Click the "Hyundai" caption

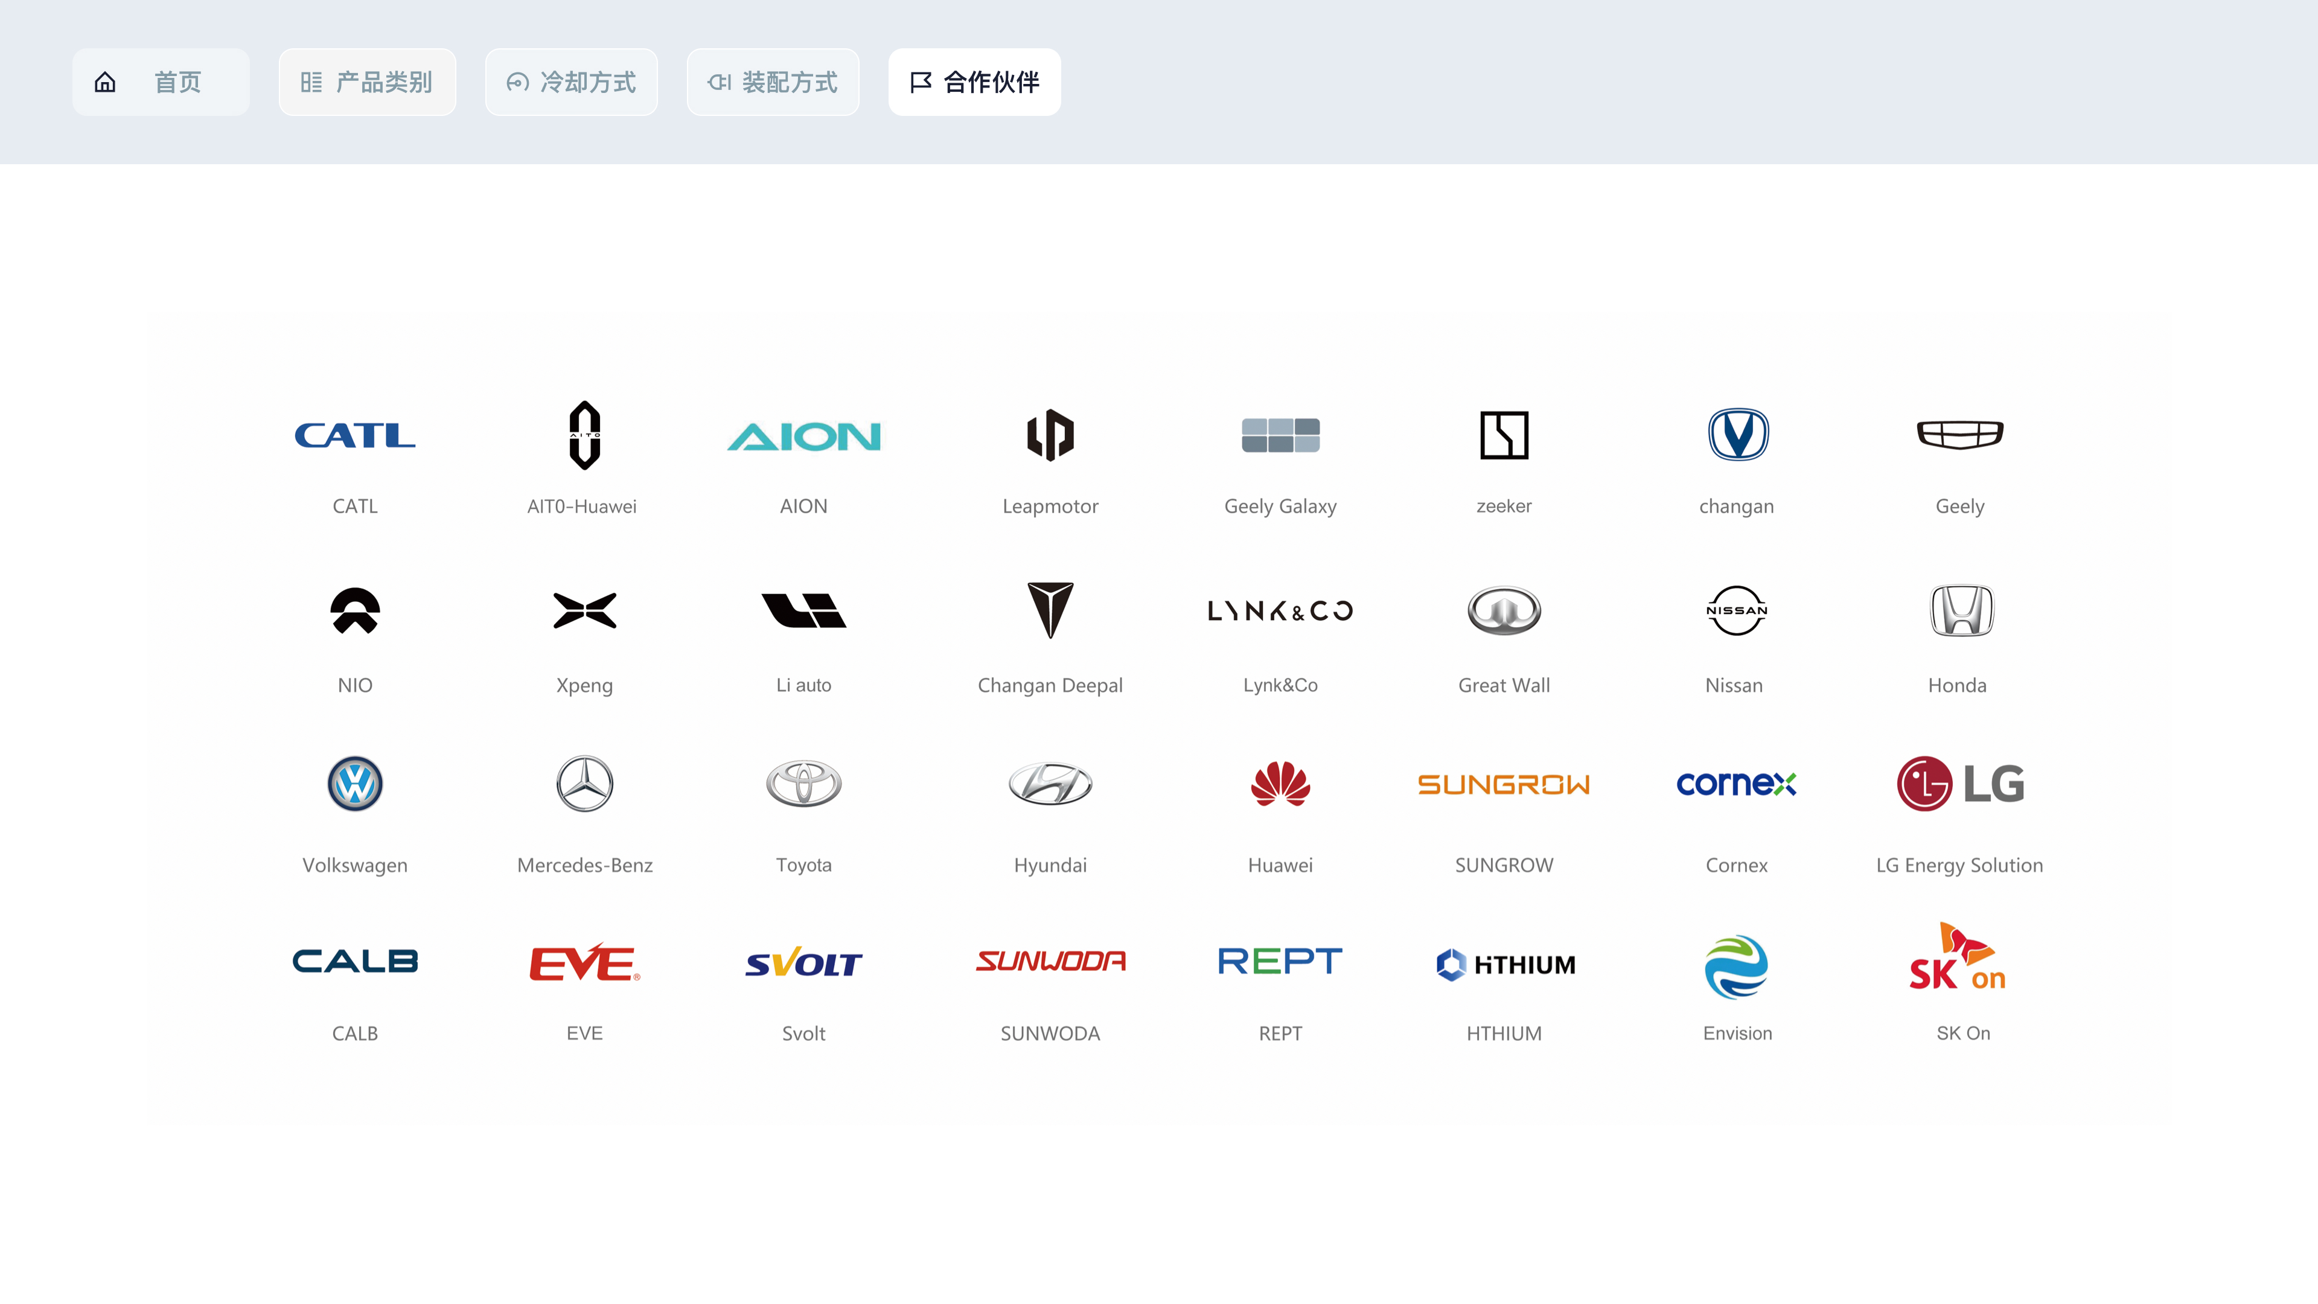pyautogui.click(x=1050, y=866)
